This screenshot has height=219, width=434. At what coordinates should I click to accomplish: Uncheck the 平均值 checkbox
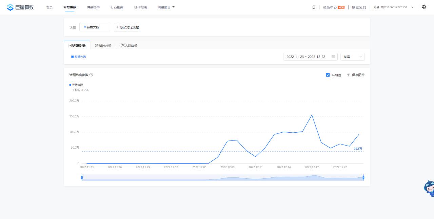[328, 75]
